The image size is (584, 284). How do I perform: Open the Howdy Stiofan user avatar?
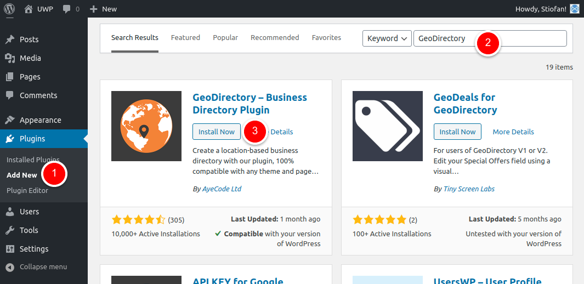574,9
